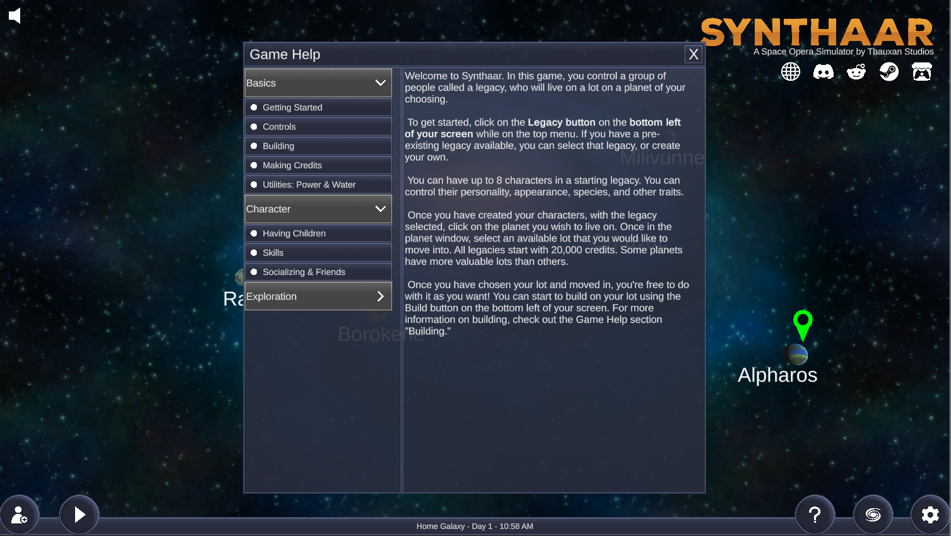This screenshot has height=536, width=951.
Task: Click the Alpharos planet label
Action: coord(777,375)
